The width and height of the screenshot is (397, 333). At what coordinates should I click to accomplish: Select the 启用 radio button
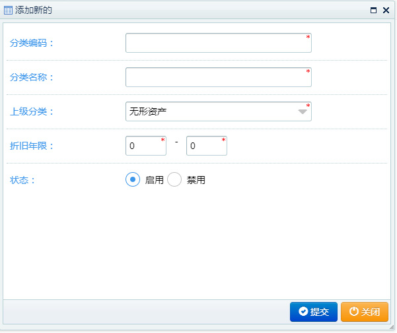pos(133,180)
